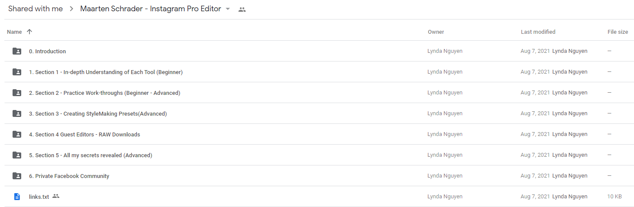This screenshot has width=634, height=207.
Task: Click the File size column header
Action: (x=618, y=32)
